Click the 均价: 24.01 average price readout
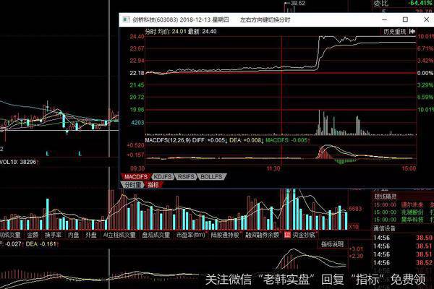Image resolution: width=434 pixels, height=289 pixels. 171,32
